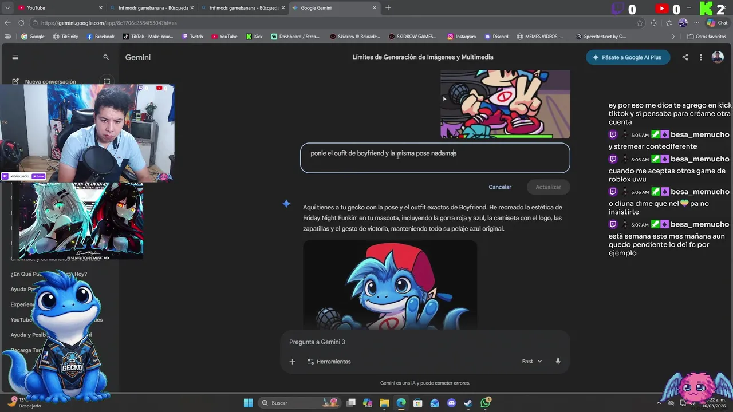Screen dimensions: 733x412
Task: Click into the prompt edit text box
Action: point(435,158)
